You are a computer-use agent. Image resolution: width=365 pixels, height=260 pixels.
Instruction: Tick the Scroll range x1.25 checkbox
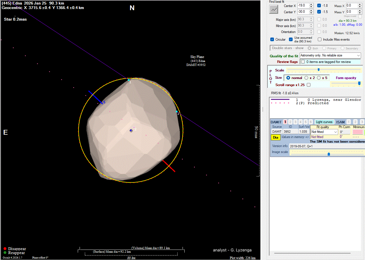click(x=308, y=85)
